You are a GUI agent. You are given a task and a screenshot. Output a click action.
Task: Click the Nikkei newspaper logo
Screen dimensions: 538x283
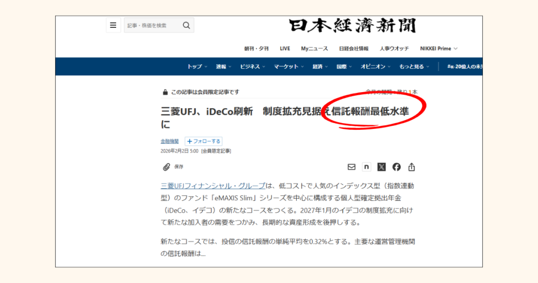pos(352,26)
